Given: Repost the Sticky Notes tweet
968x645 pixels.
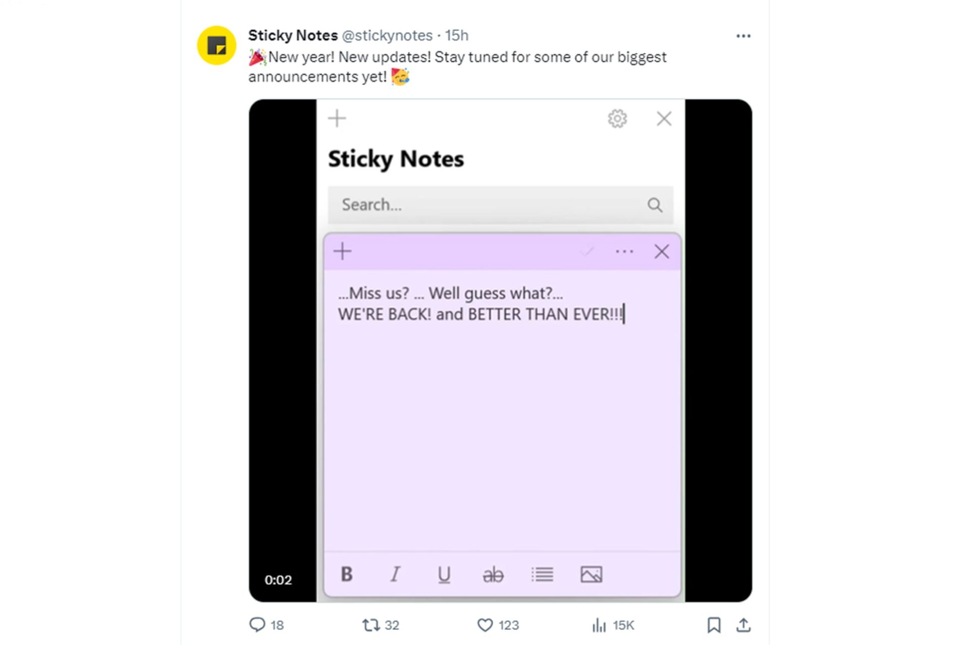Looking at the screenshot, I should click(371, 625).
